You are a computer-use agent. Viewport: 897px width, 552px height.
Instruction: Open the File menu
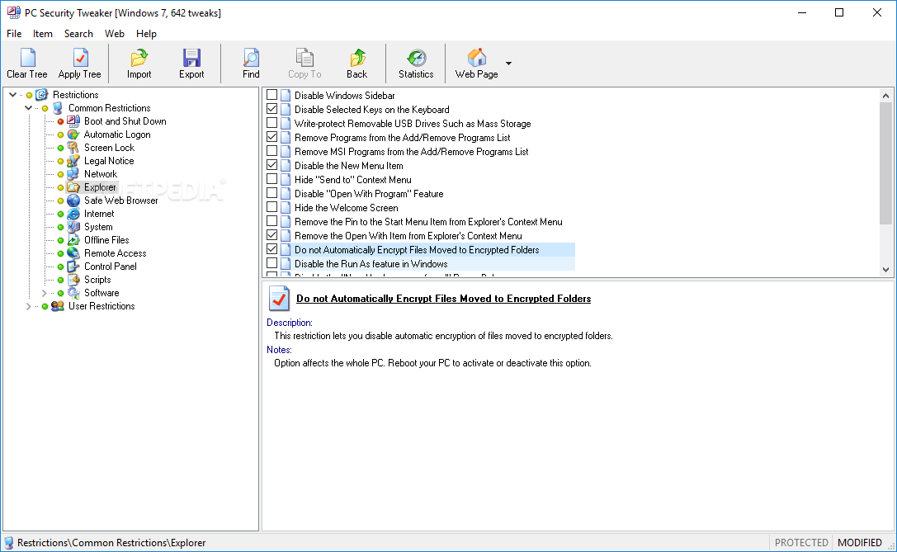pyautogui.click(x=14, y=34)
